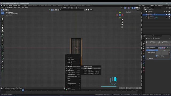Viewport: 171px width, 96px height.
Task: Toggle visibility eye for bottom outliner object
Action: tap(168, 18)
